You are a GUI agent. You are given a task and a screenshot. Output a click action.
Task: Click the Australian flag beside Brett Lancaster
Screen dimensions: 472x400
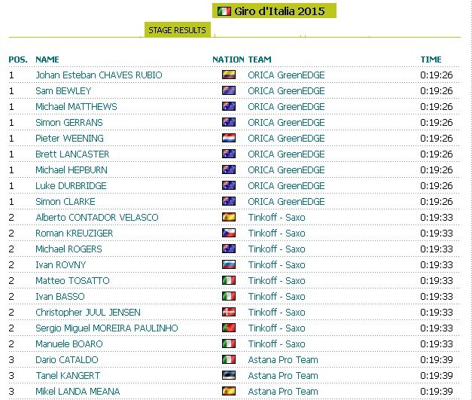(x=229, y=154)
